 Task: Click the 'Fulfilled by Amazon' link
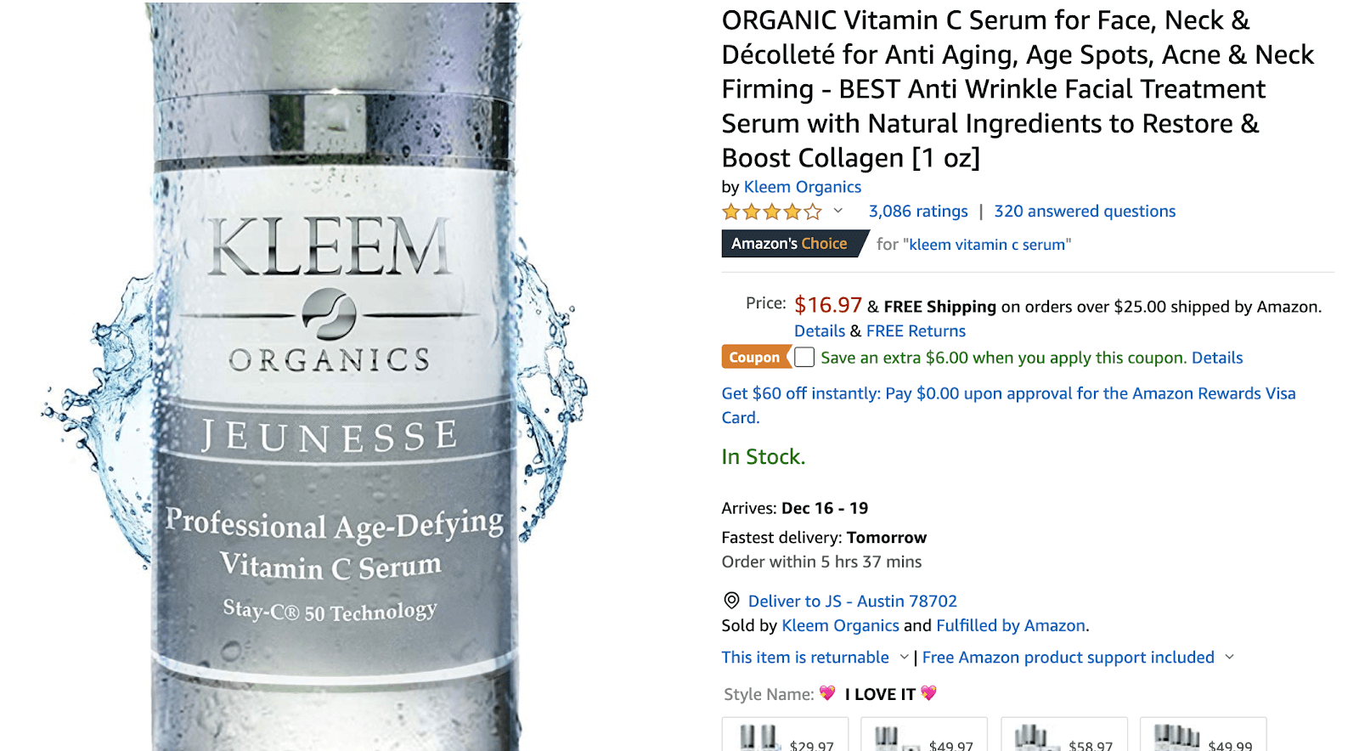1009,625
